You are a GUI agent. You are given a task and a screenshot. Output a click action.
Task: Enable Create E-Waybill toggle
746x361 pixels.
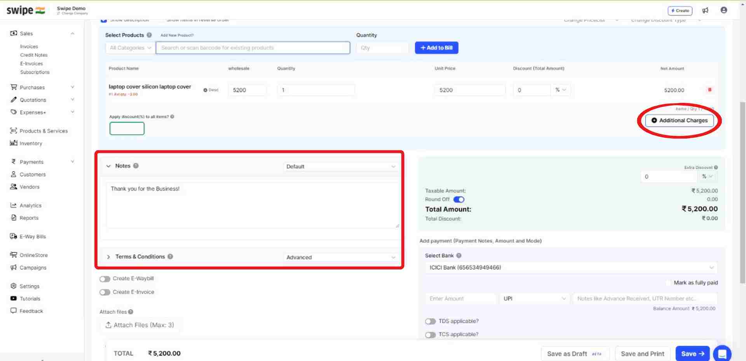pyautogui.click(x=105, y=279)
